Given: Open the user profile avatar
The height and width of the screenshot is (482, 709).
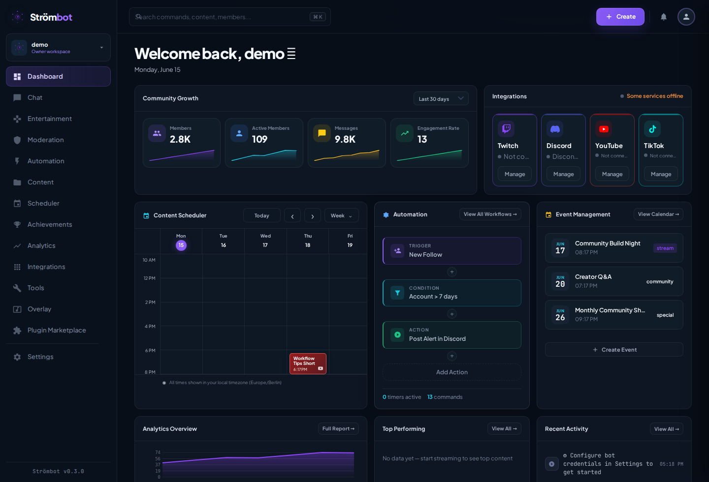Looking at the screenshot, I should [686, 17].
